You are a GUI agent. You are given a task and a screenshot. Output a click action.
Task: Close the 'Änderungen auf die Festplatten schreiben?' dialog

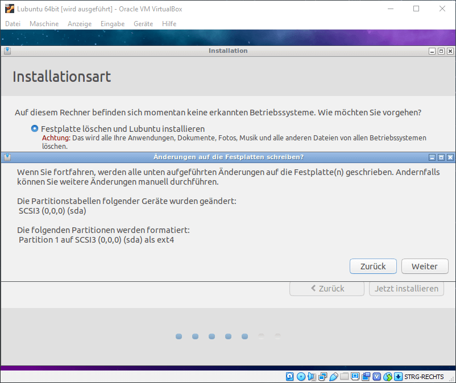(450, 157)
